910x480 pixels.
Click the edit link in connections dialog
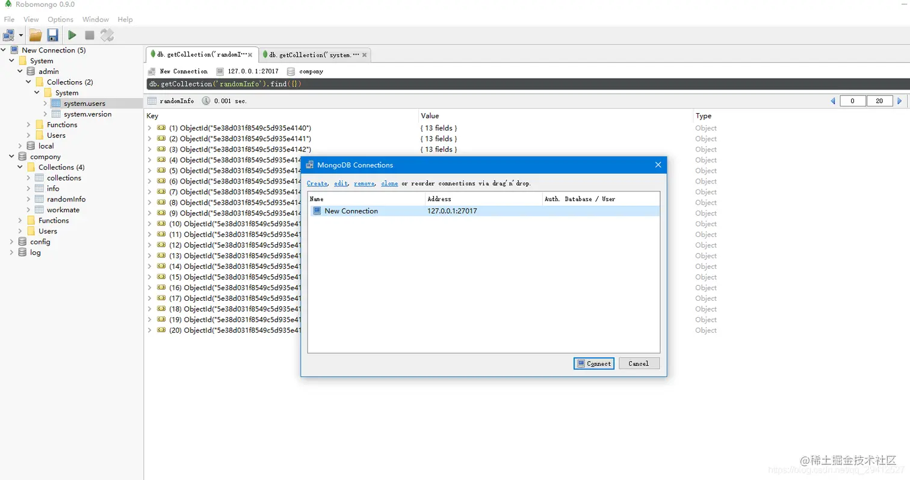click(341, 183)
